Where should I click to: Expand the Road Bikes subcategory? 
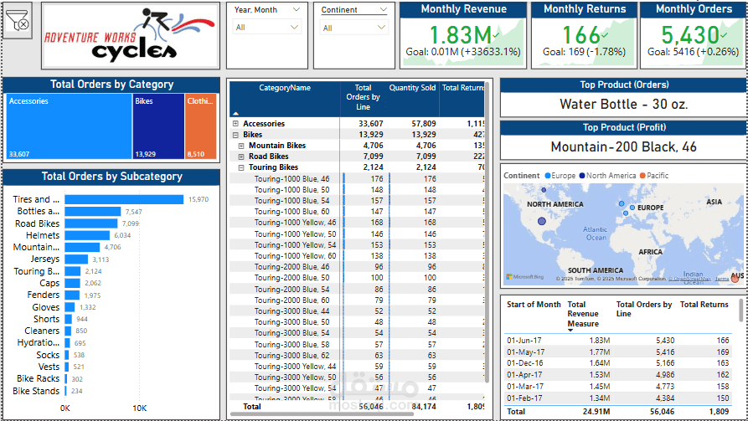pos(241,157)
